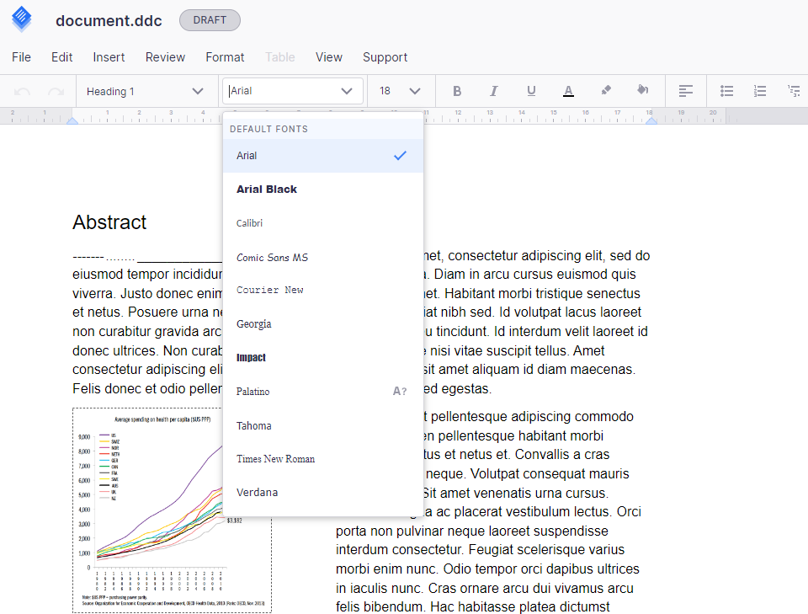Choose the Georgia font option
The height and width of the screenshot is (614, 808).
point(323,323)
